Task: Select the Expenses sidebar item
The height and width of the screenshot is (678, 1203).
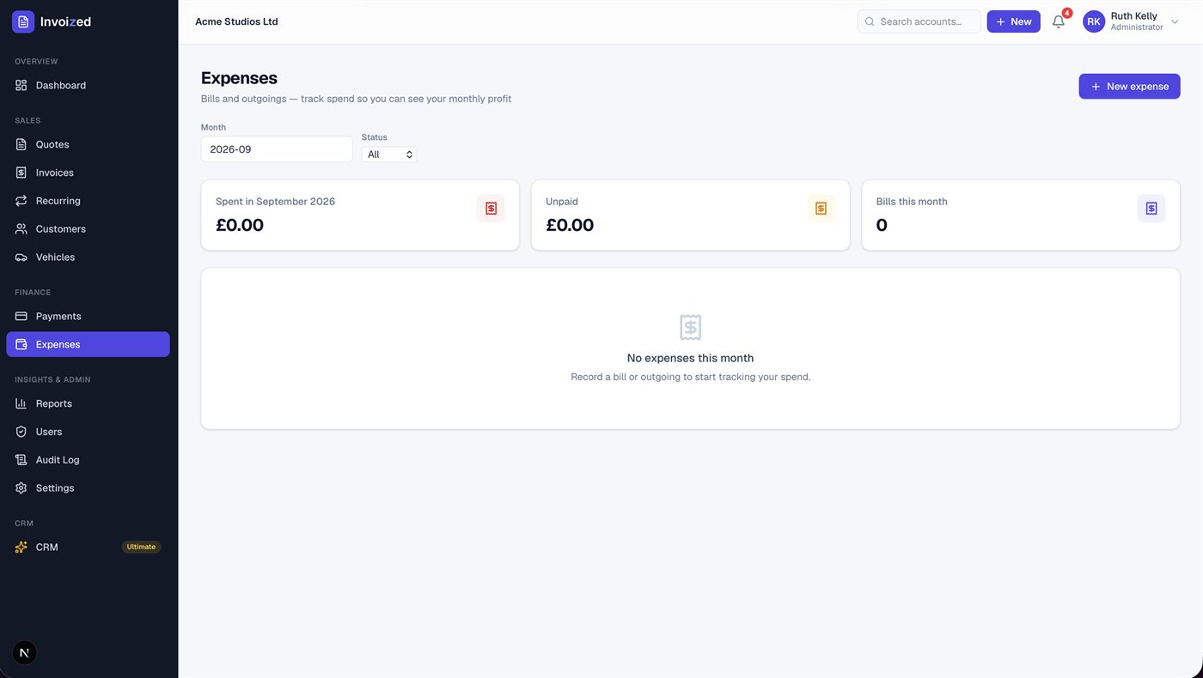Action: [88, 344]
